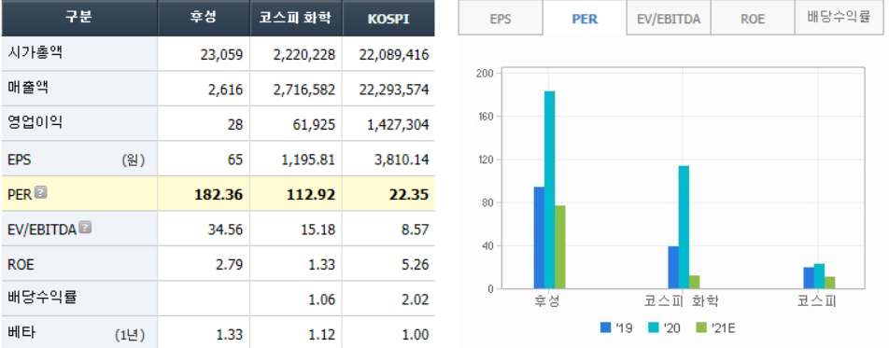Click the 후성 column header
The height and width of the screenshot is (348, 889).
[204, 18]
